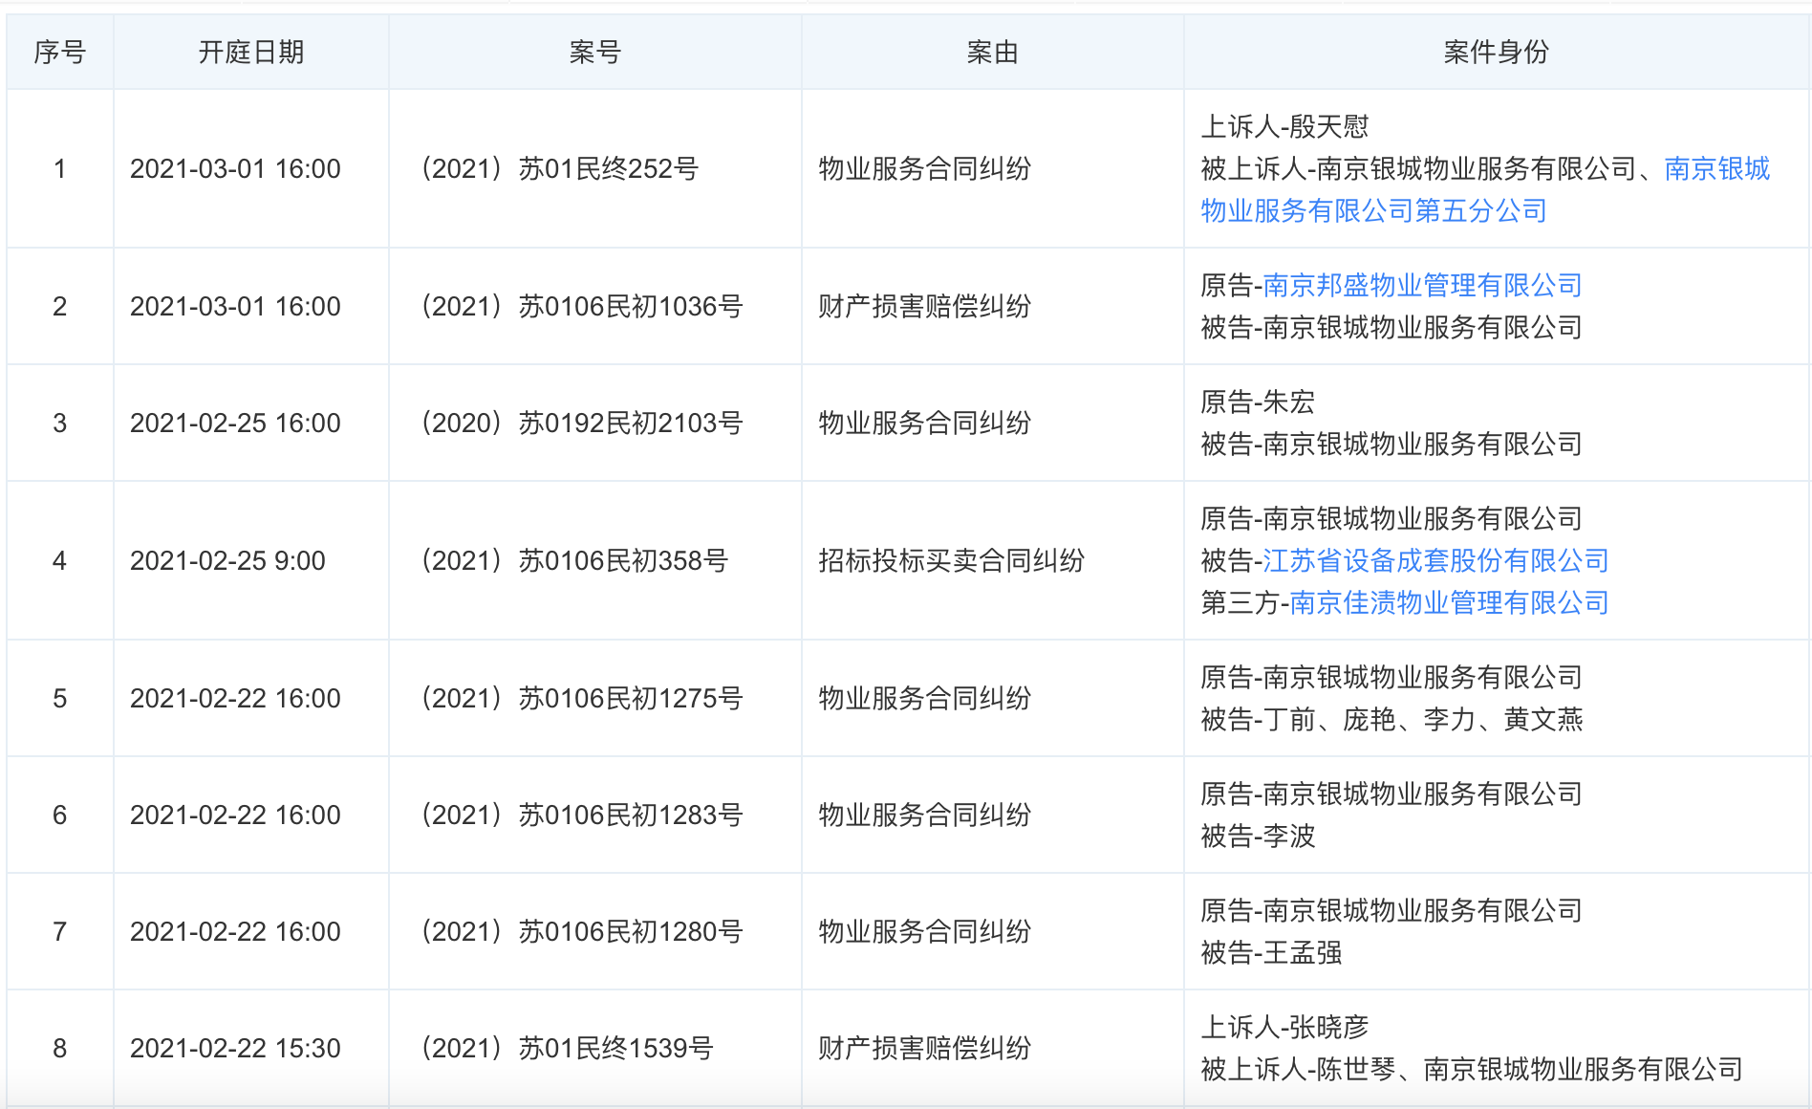
Task: Open link 南京邦盛物业管理有限公司
Action: tap(1422, 285)
